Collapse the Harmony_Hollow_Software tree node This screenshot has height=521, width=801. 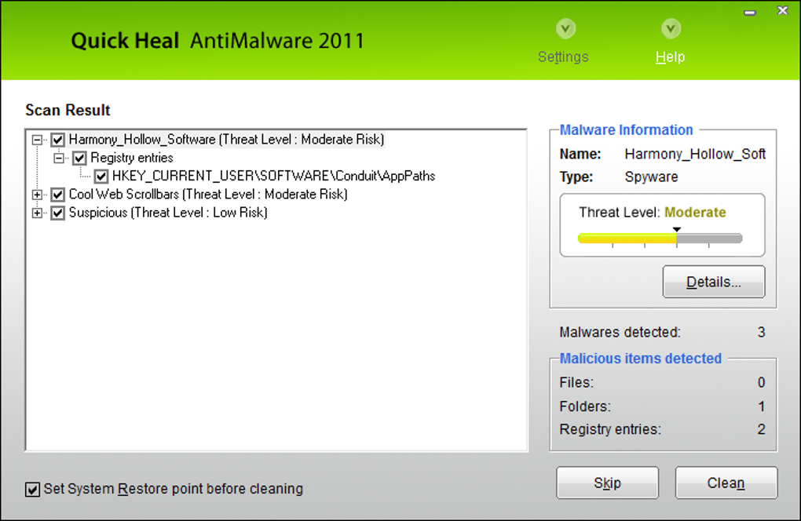click(37, 140)
